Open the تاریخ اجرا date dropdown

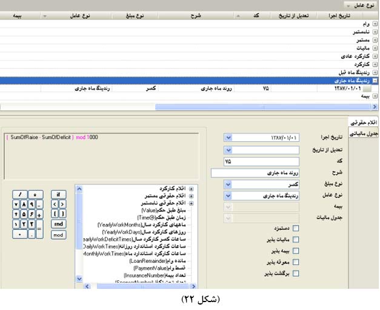pyautogui.click(x=228, y=138)
